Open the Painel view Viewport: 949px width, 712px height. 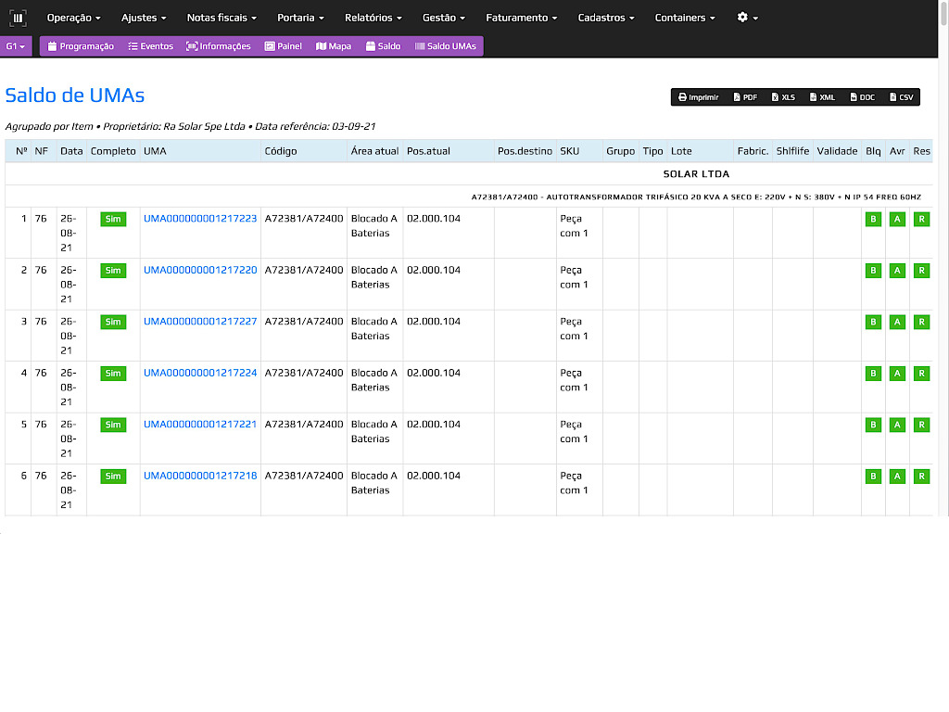pyautogui.click(x=284, y=46)
